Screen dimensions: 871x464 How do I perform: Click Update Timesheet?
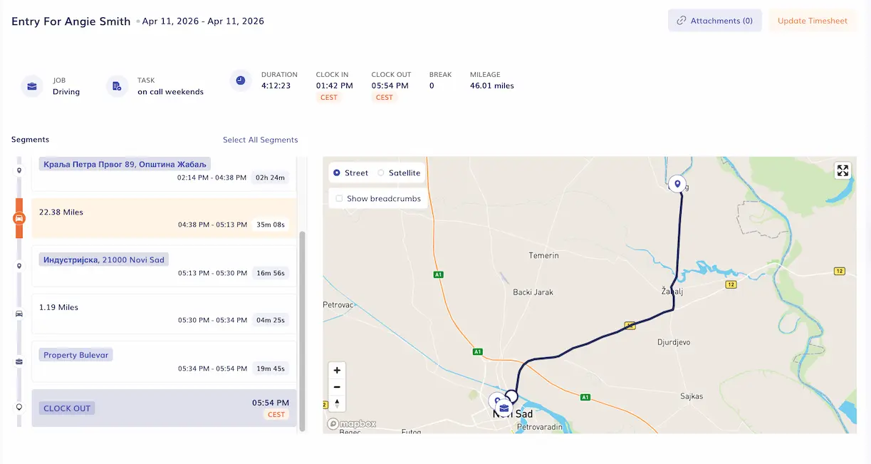(811, 20)
